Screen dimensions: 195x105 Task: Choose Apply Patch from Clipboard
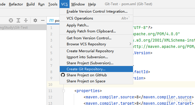(96, 31)
